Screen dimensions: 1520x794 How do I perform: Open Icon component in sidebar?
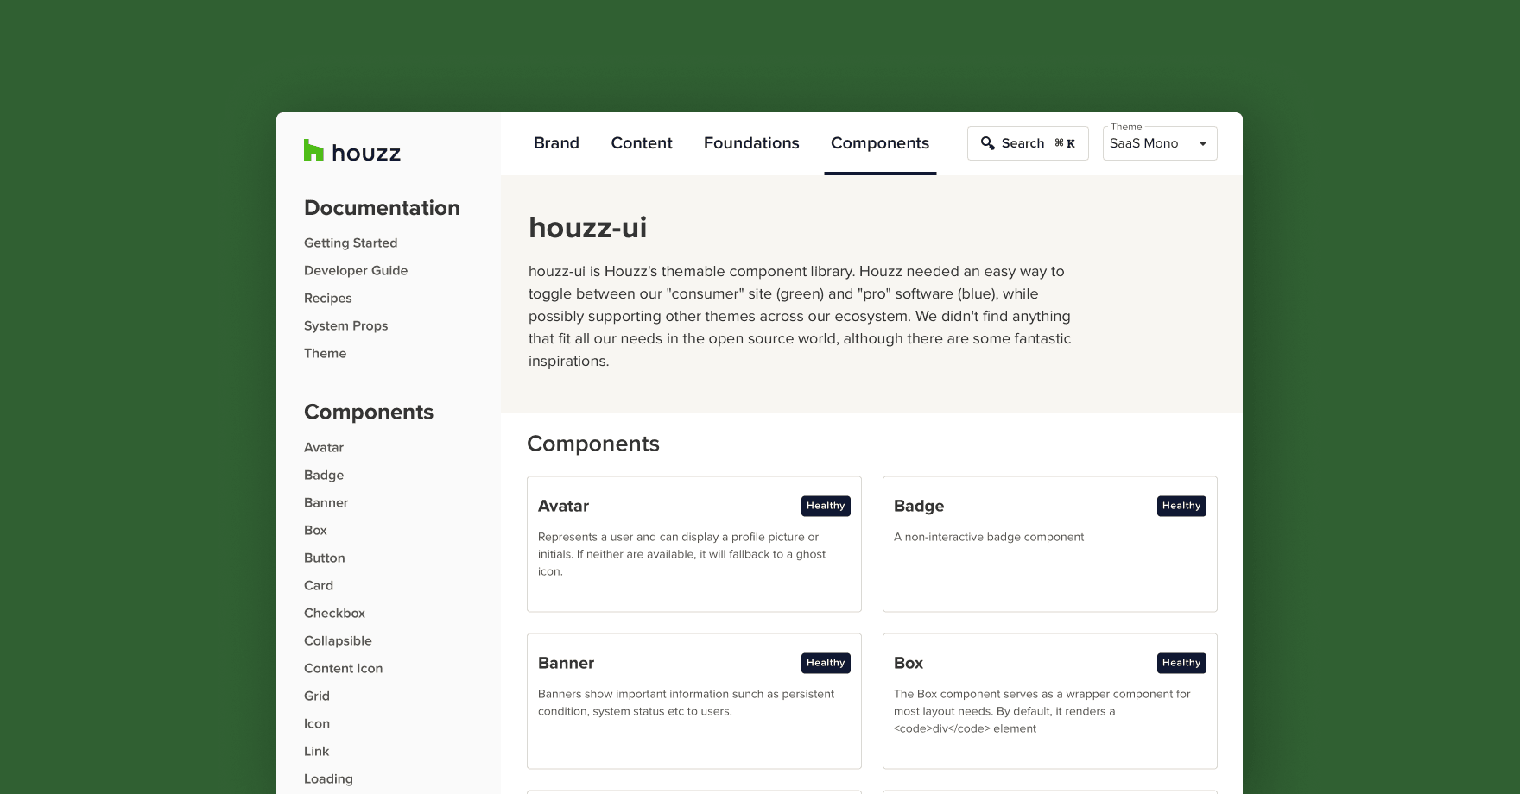(317, 724)
